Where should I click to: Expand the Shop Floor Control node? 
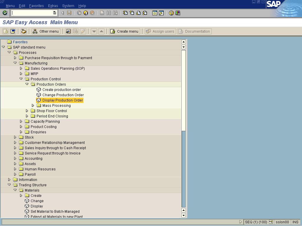pyautogui.click(x=27, y=111)
